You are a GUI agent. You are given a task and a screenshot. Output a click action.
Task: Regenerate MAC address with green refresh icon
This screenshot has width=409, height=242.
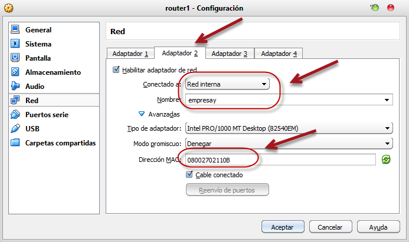click(x=386, y=160)
